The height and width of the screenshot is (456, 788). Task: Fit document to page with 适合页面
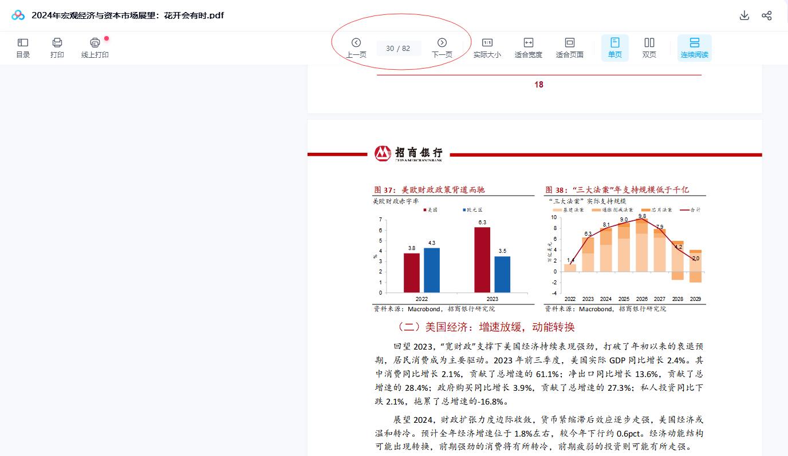click(569, 47)
